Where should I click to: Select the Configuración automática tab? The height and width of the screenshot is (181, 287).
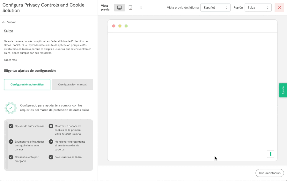tap(27, 85)
